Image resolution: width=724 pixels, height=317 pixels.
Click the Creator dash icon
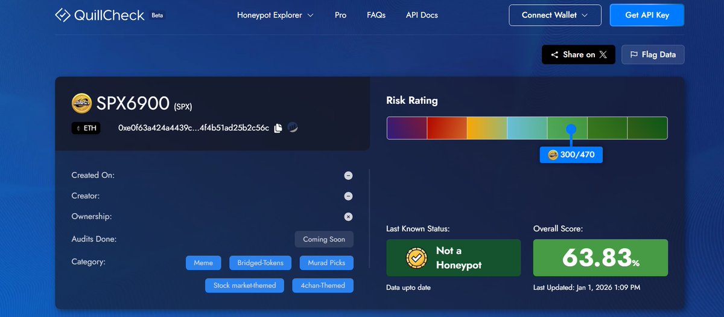point(348,196)
